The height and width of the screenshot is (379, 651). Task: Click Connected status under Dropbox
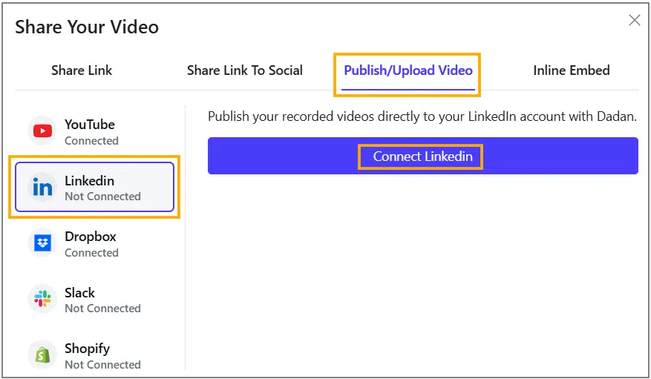(92, 252)
